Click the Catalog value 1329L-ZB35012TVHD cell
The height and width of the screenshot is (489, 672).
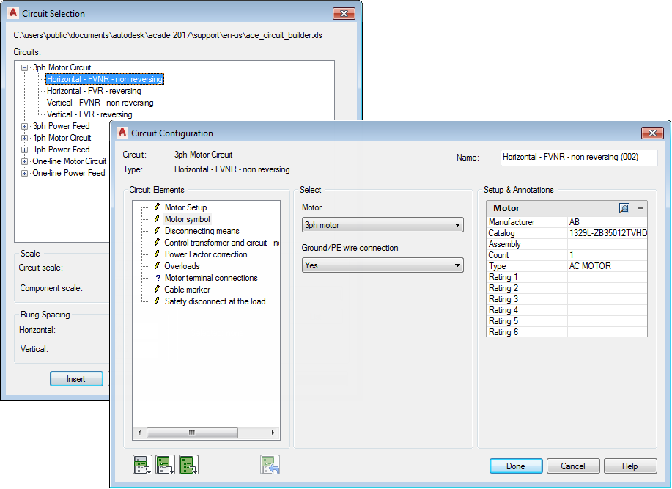tap(608, 233)
